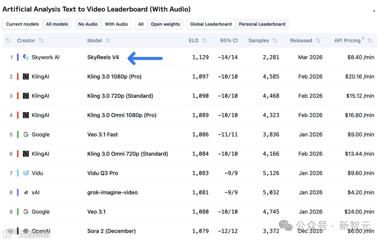Open the grok-imagine-video model

click(x=112, y=192)
